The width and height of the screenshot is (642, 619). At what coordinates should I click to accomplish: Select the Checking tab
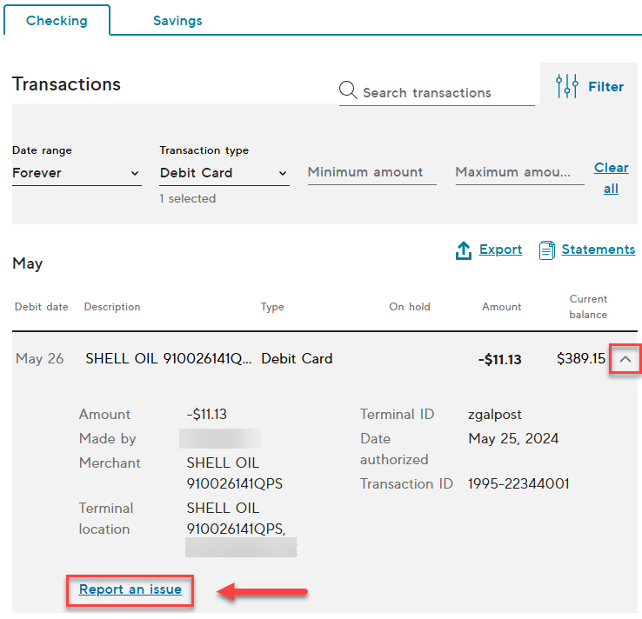[57, 21]
